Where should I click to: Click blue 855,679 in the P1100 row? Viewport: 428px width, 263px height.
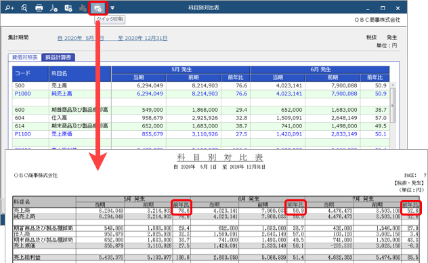tap(152, 134)
